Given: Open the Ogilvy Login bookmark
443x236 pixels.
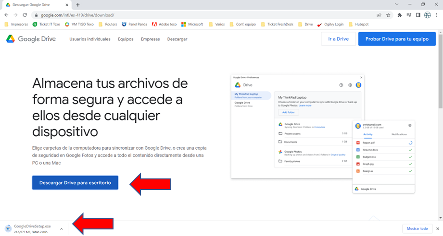Looking at the screenshot, I should 330,24.
